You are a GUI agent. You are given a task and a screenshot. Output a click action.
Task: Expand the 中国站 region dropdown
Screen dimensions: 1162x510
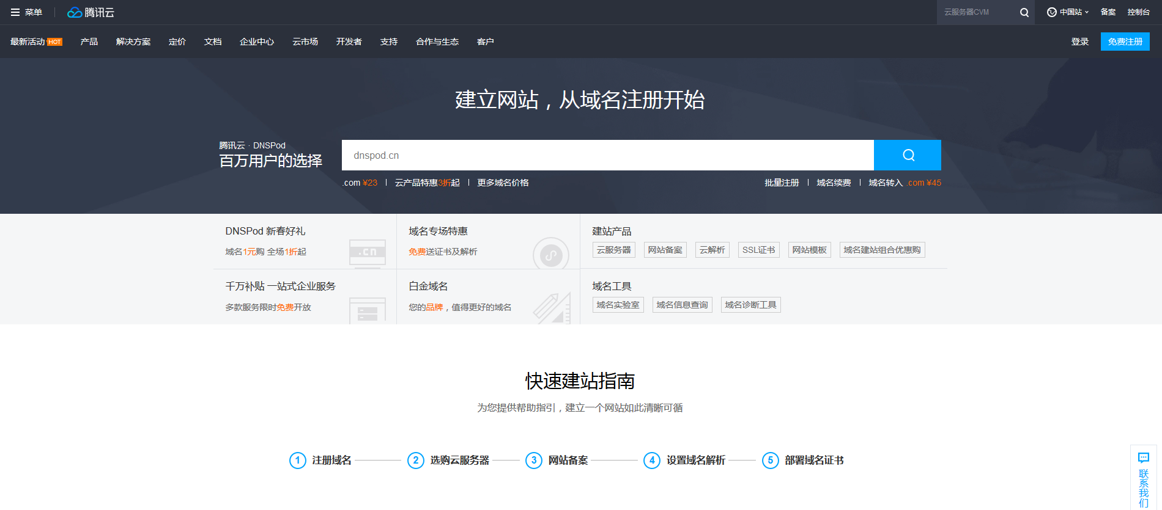pyautogui.click(x=1068, y=12)
